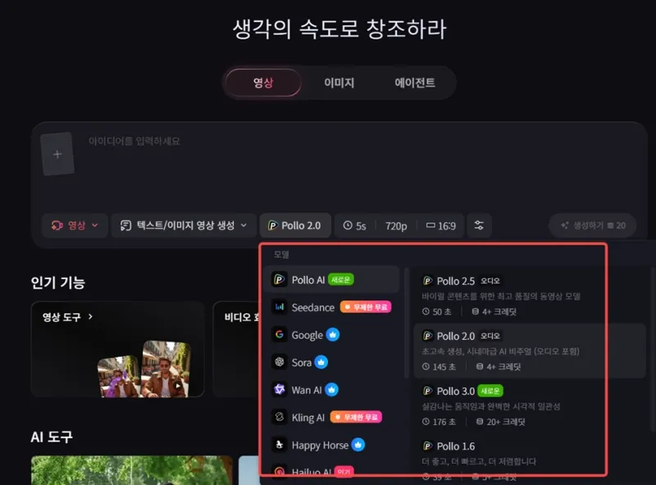Choose the Pollo 3.0 model option
The height and width of the screenshot is (485, 656).
click(529, 406)
